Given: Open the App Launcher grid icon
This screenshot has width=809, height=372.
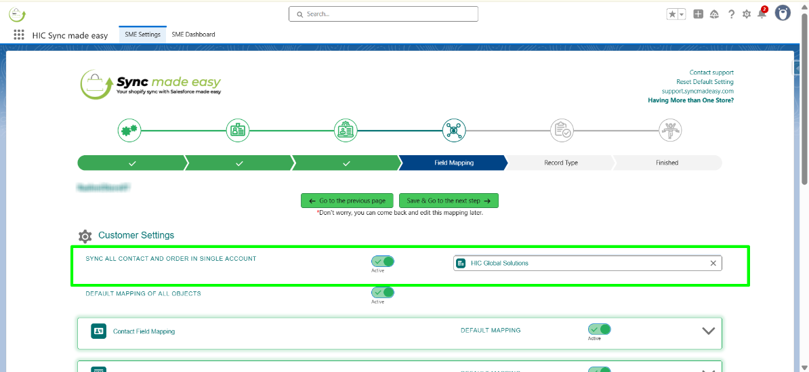Looking at the screenshot, I should pyautogui.click(x=18, y=35).
